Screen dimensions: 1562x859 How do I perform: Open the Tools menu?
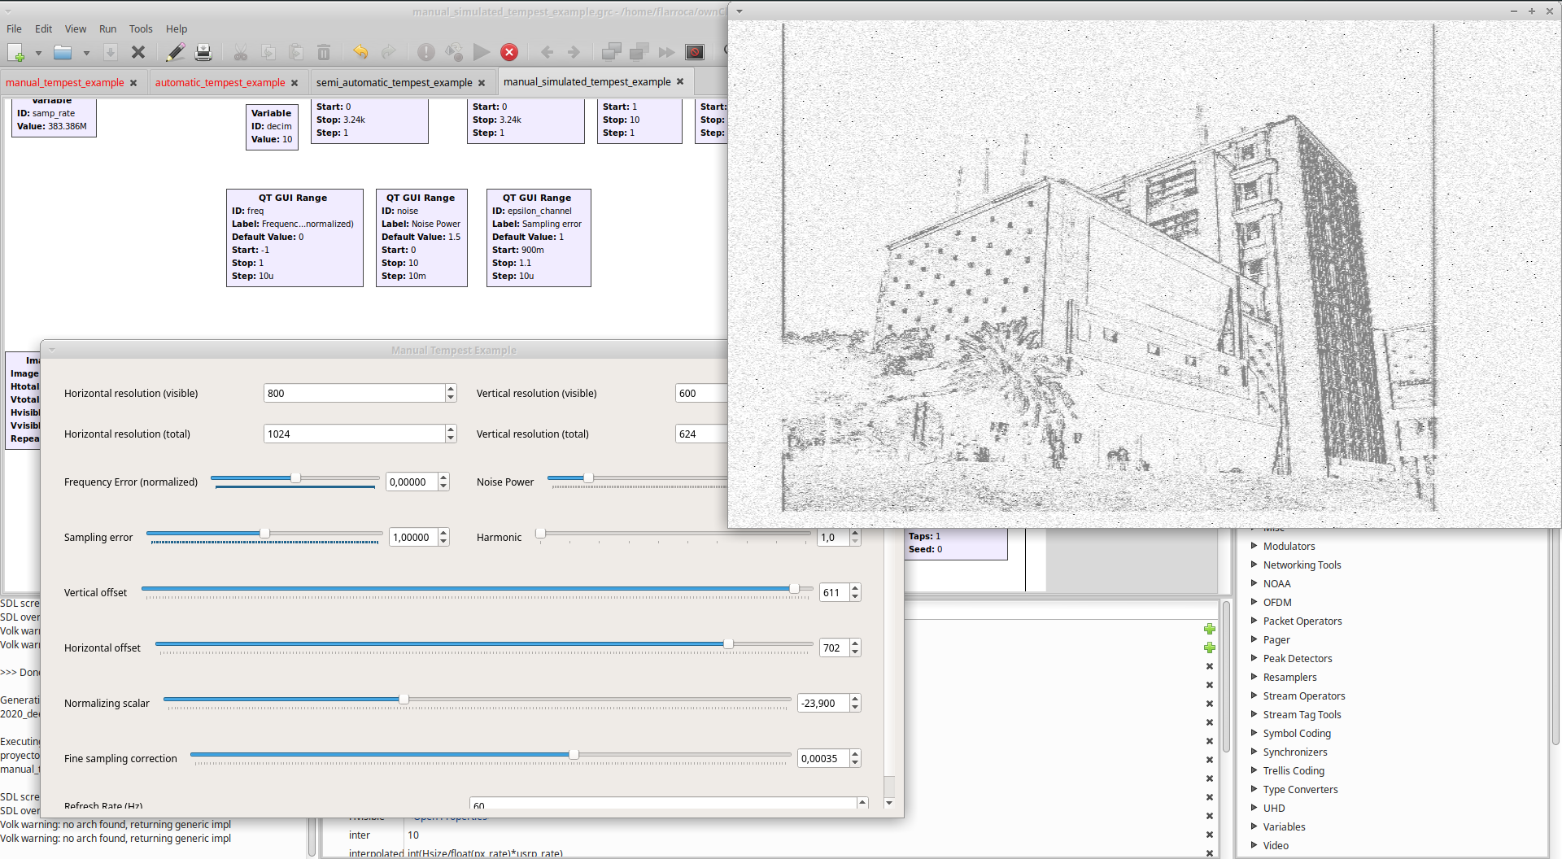pos(141,28)
